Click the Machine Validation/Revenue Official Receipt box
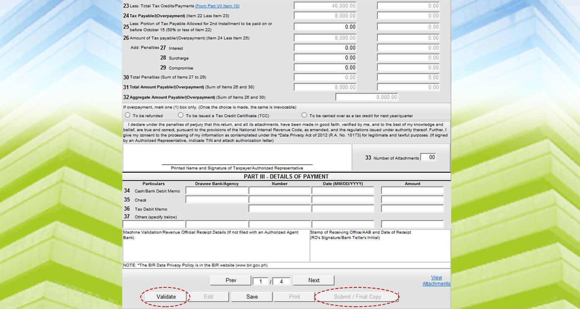Screen dimensions: 580x309 (216, 246)
